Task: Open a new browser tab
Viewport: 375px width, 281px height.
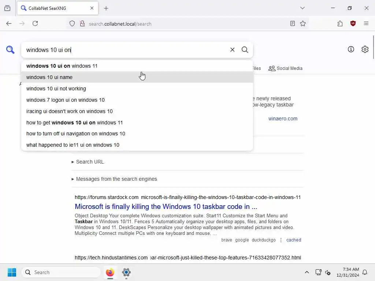Action: click(x=106, y=8)
